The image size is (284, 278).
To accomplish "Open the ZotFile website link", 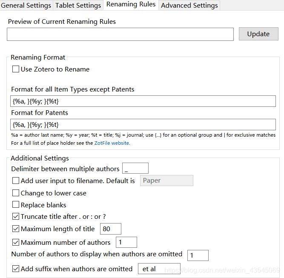I will point(112,143).
